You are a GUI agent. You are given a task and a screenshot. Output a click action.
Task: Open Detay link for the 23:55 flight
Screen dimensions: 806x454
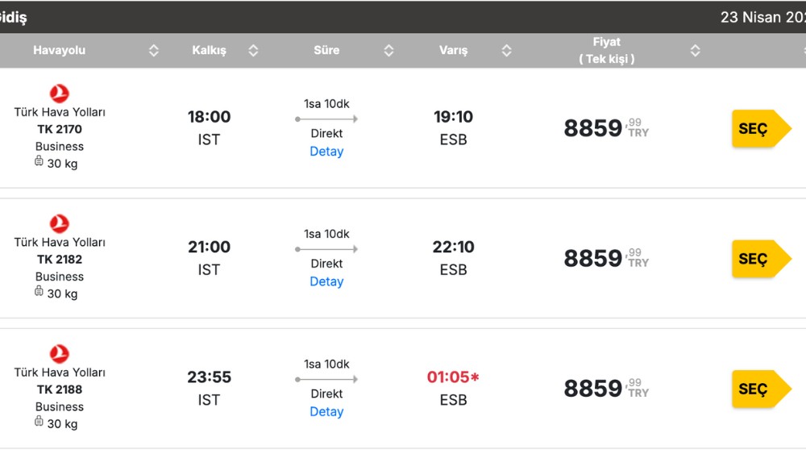326,412
